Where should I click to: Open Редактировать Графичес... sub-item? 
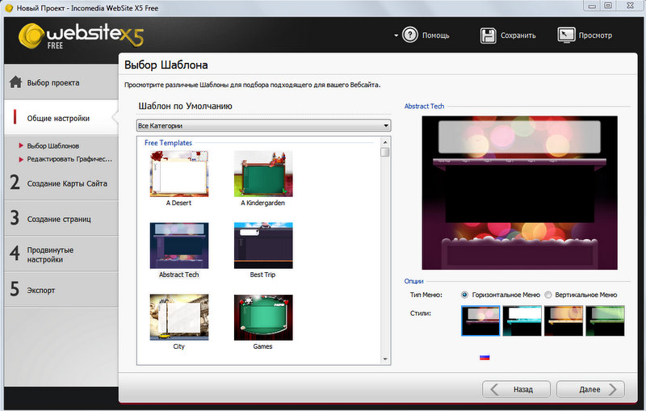[x=69, y=159]
